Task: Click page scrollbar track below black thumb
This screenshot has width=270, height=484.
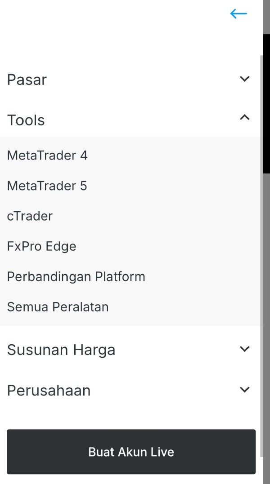Action: (x=266, y=315)
